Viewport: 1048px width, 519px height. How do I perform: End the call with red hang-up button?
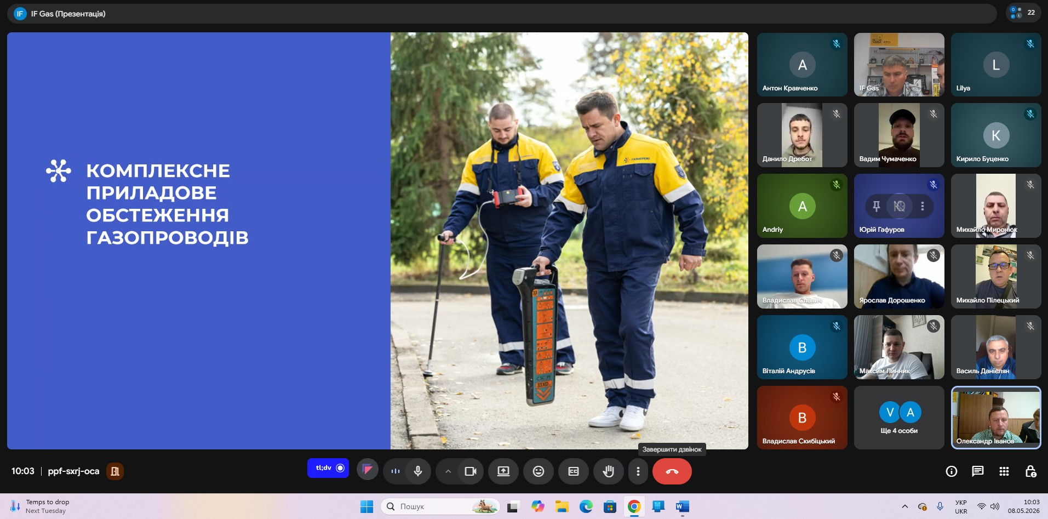(x=672, y=471)
